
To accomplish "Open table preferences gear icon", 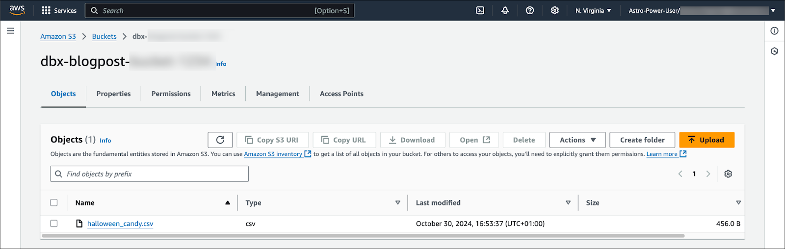I will [x=728, y=174].
